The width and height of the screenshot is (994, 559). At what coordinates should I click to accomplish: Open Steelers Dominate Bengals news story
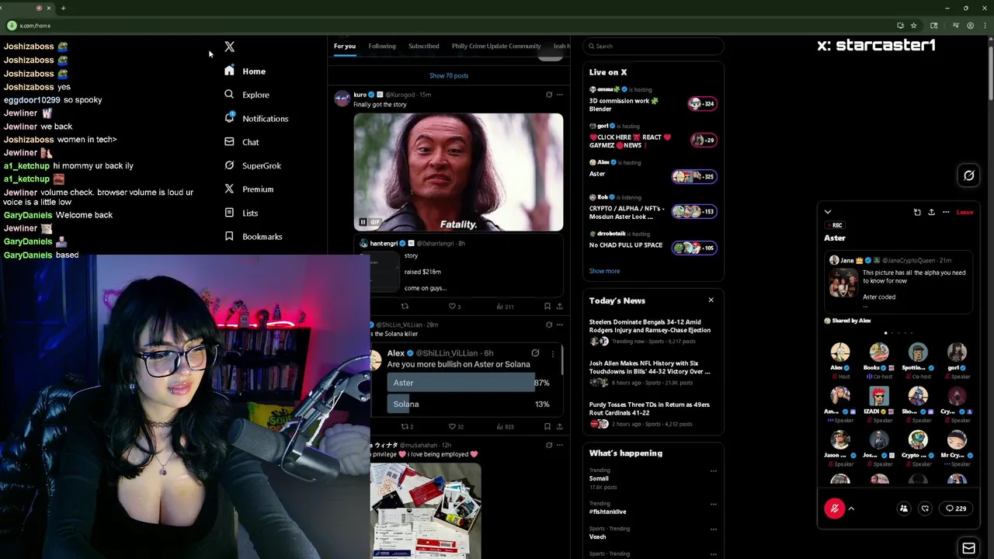653,332
